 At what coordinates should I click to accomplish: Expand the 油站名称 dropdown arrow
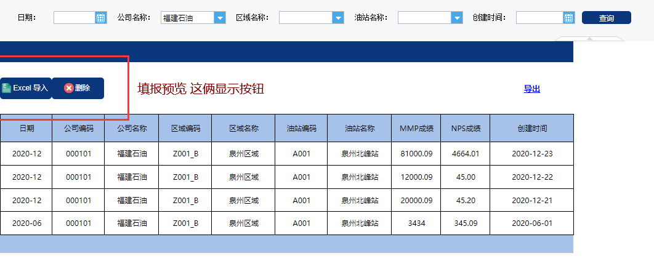[x=457, y=17]
